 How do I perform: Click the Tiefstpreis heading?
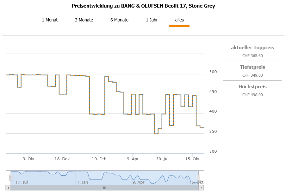pos(252,67)
